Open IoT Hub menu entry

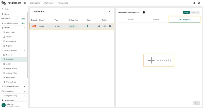14,19
